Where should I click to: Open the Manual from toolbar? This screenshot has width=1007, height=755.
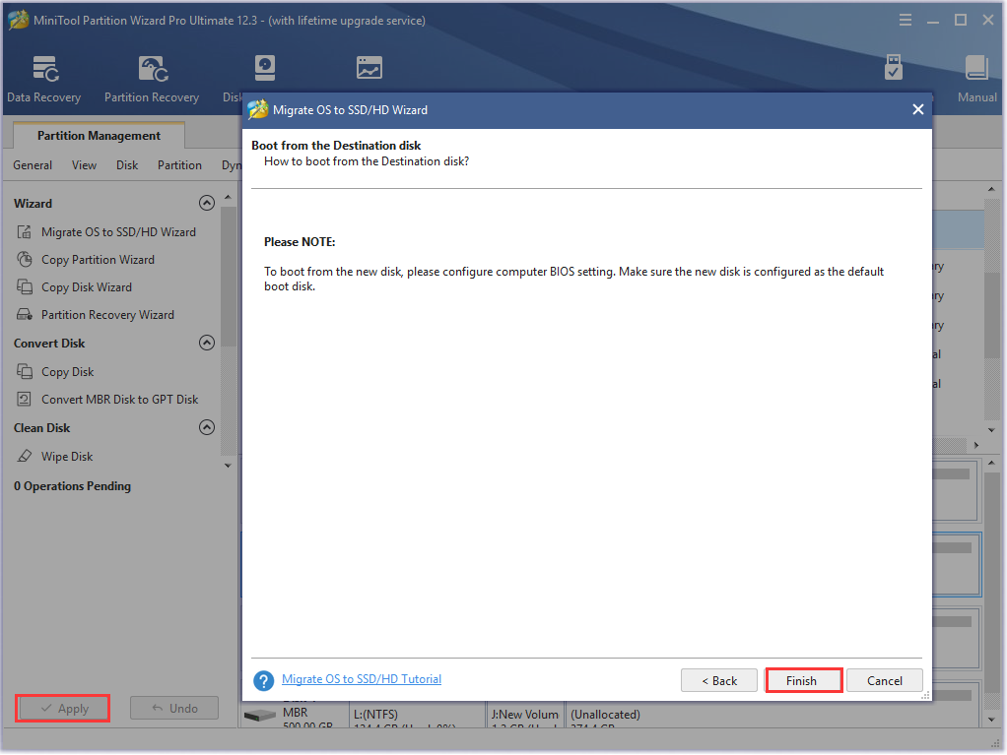pos(976,79)
